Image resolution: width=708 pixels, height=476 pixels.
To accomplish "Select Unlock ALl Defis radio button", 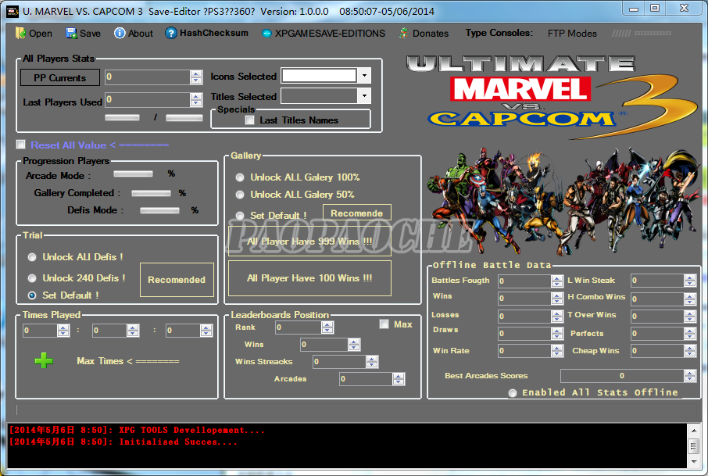I will pyautogui.click(x=32, y=257).
